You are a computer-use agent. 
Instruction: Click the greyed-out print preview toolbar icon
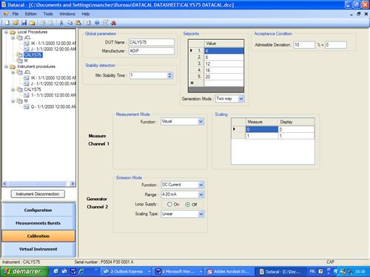click(x=50, y=23)
